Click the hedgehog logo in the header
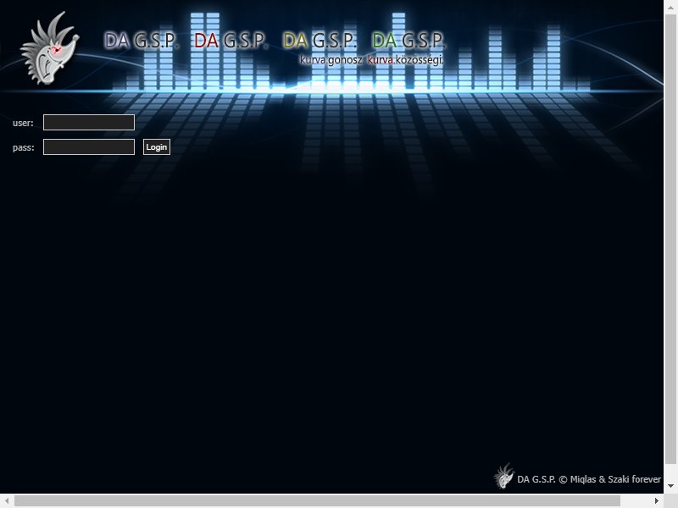 (50, 48)
